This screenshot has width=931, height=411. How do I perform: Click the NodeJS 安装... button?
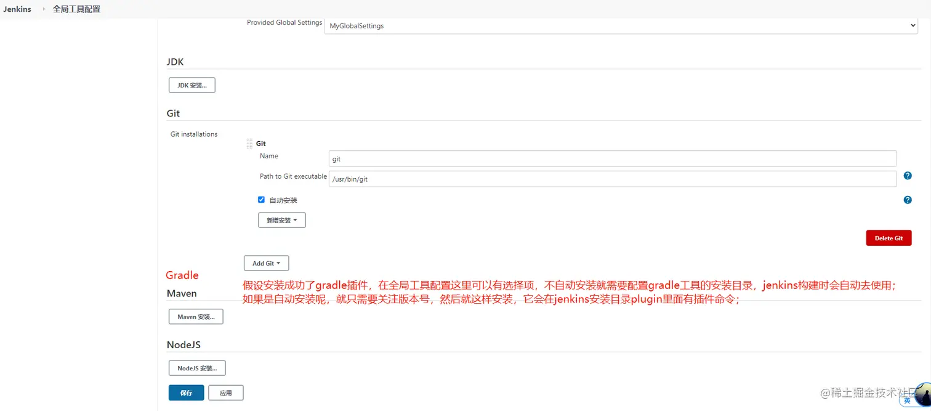(x=197, y=368)
